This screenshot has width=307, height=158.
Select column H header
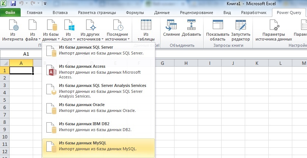(186, 63)
